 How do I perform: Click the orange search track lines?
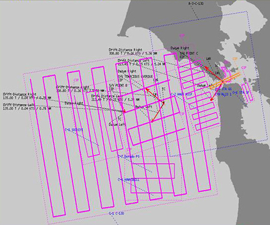tap(226, 81)
